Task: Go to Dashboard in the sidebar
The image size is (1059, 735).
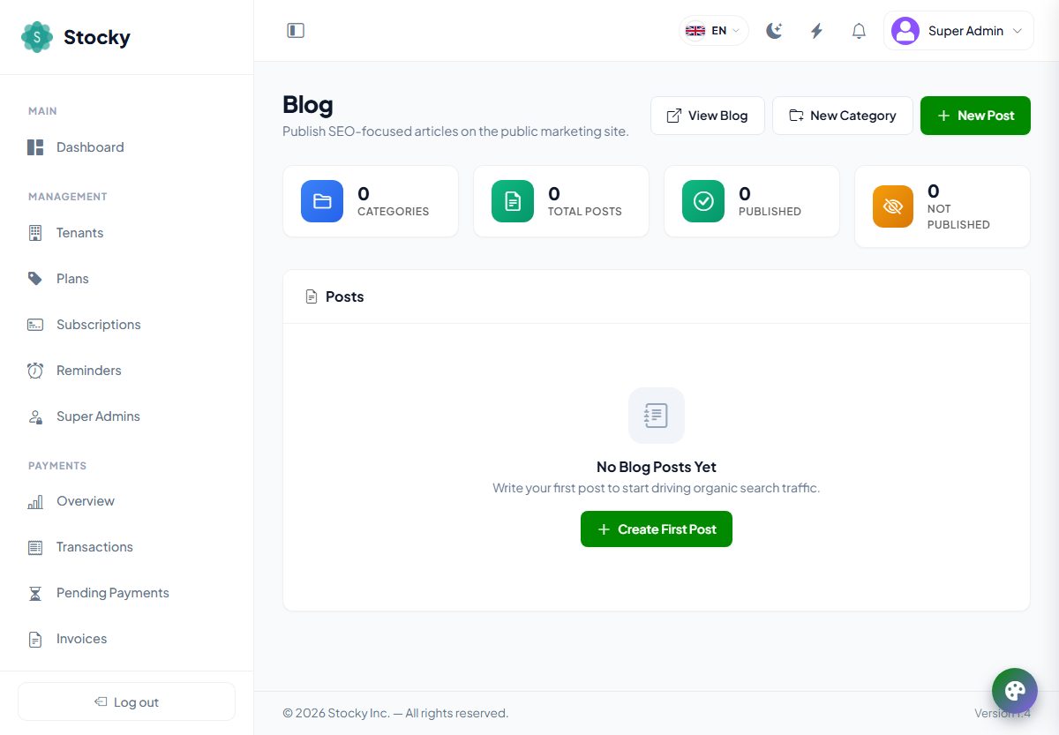Action: click(x=126, y=147)
